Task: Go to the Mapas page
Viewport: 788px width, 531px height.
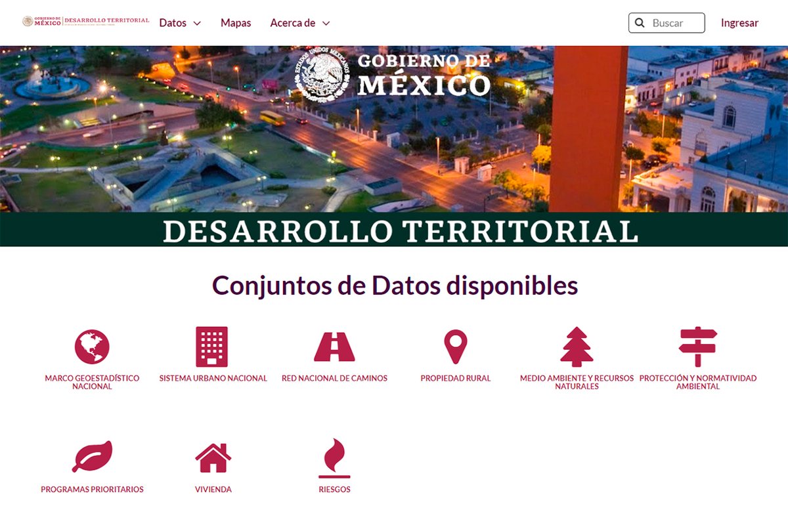Action: coord(236,23)
